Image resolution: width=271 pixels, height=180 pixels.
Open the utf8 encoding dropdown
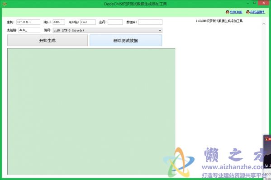pyautogui.click(x=108, y=30)
